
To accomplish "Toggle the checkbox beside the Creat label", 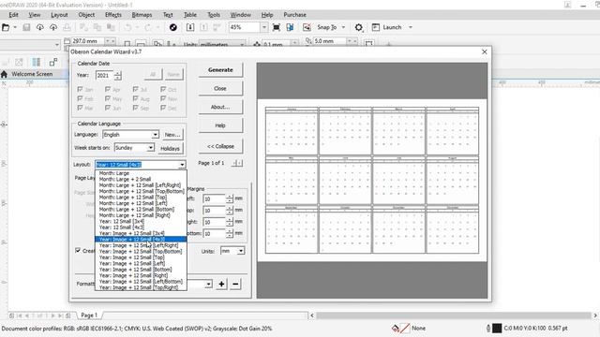I will tap(78, 250).
